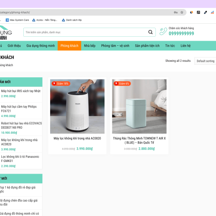Click the customer care phone icon
216x216 pixels.
[163, 31]
